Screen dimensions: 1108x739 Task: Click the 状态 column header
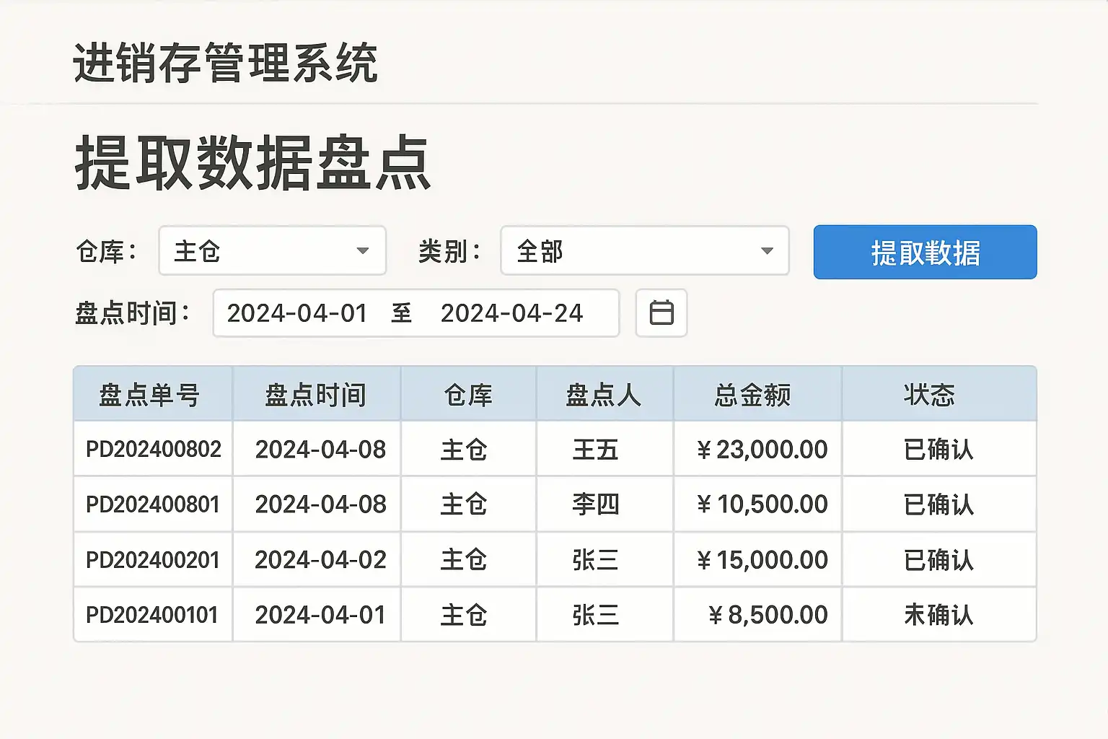(x=929, y=395)
